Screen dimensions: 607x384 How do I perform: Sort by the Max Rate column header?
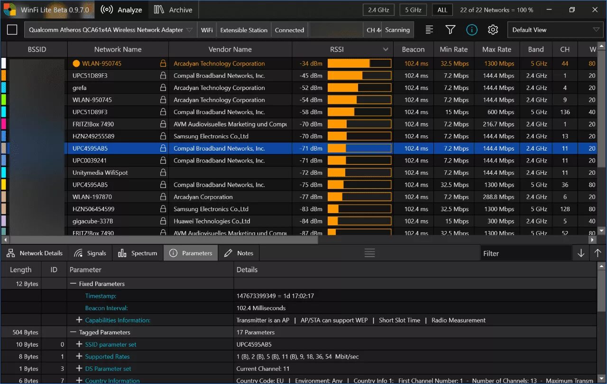497,49
